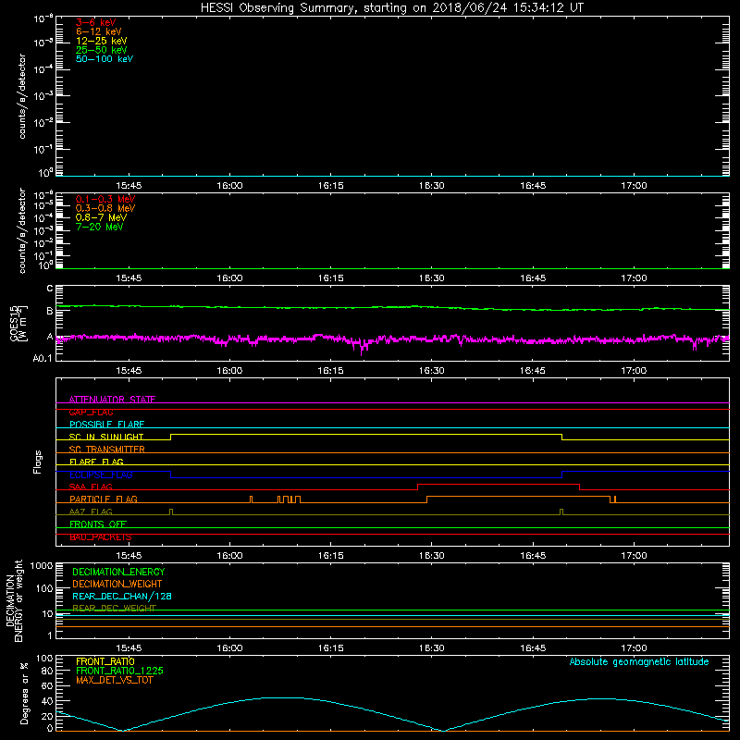Click the A0.1 label on the GOES axis
Screen dimensions: 740x740
pyautogui.click(x=43, y=359)
